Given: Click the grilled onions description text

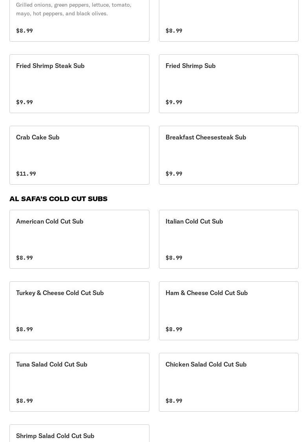Looking at the screenshot, I should coord(73,9).
